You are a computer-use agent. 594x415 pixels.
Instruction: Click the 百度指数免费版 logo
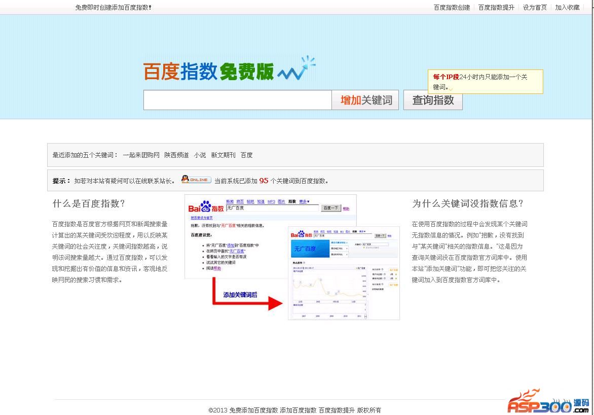coord(229,69)
